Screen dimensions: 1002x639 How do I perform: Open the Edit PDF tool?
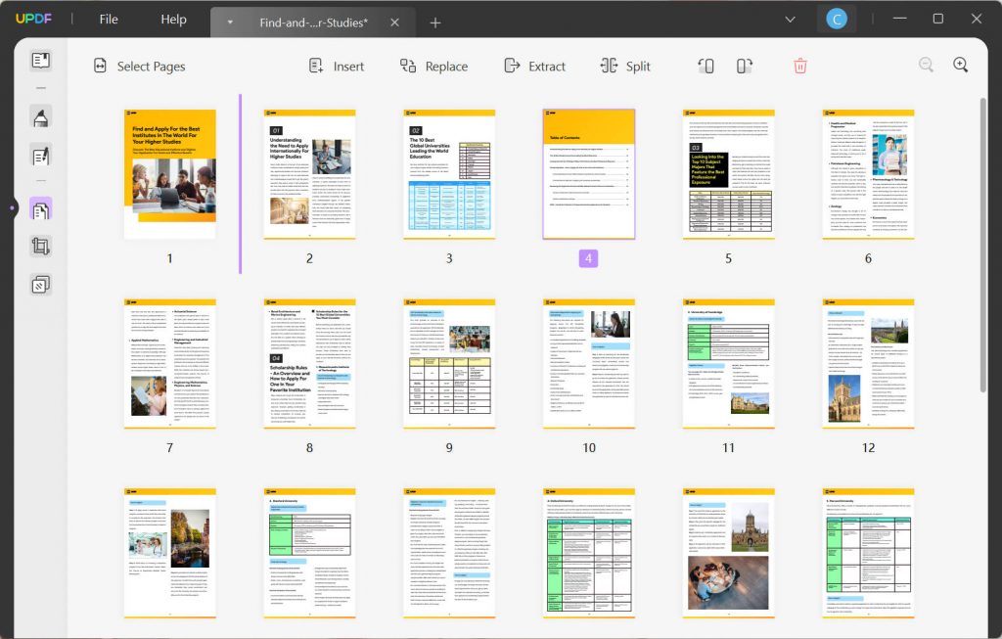coord(40,155)
